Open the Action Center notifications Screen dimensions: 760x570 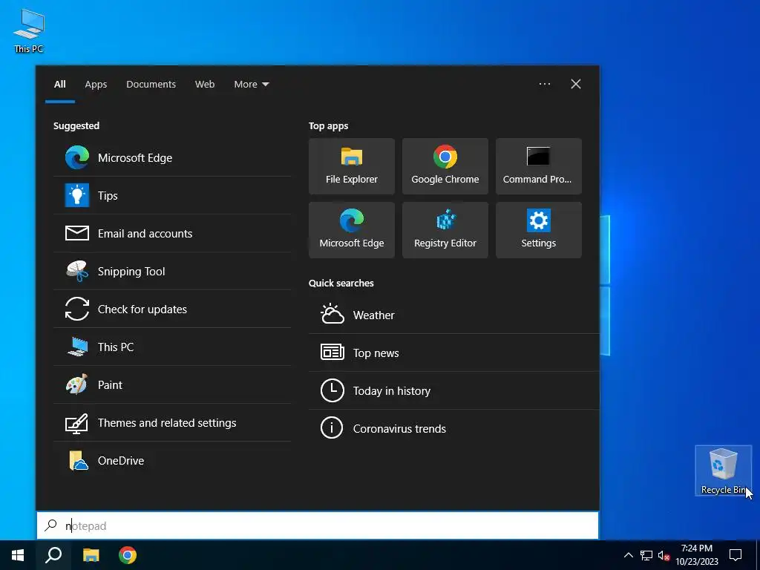736,555
